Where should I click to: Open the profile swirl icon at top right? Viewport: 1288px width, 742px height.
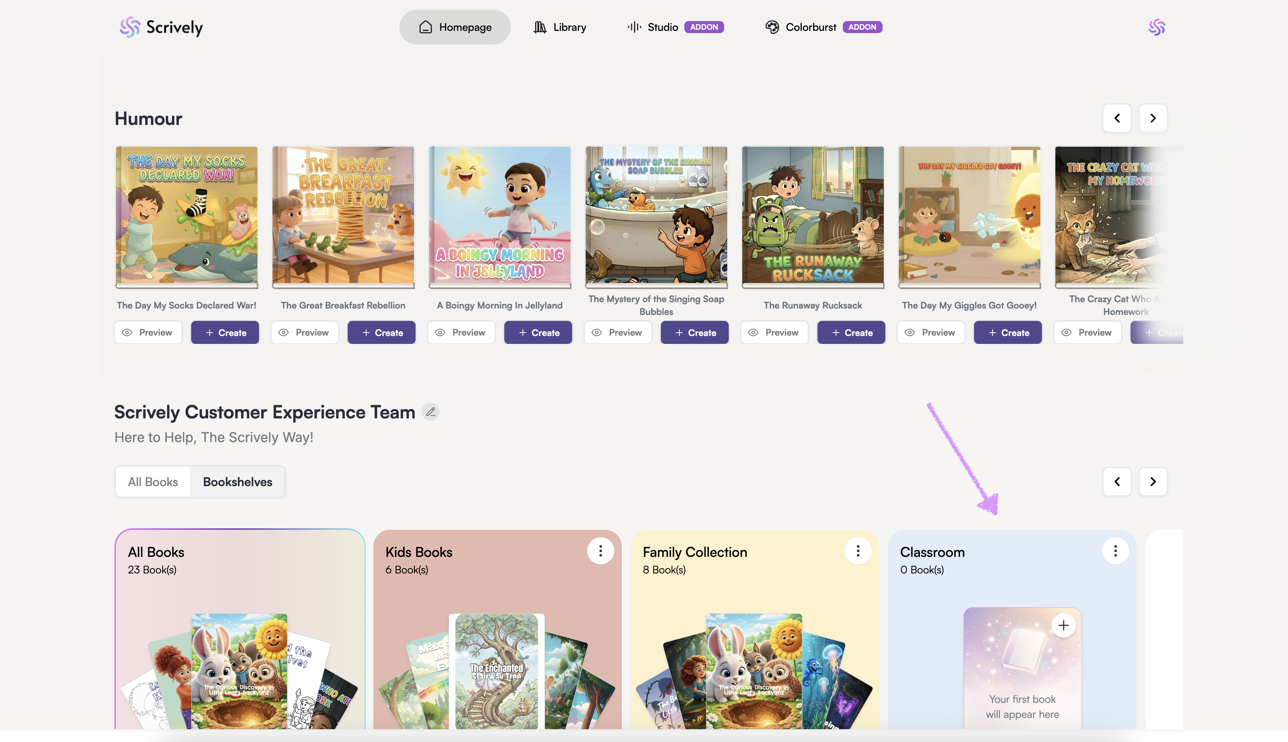pyautogui.click(x=1157, y=27)
